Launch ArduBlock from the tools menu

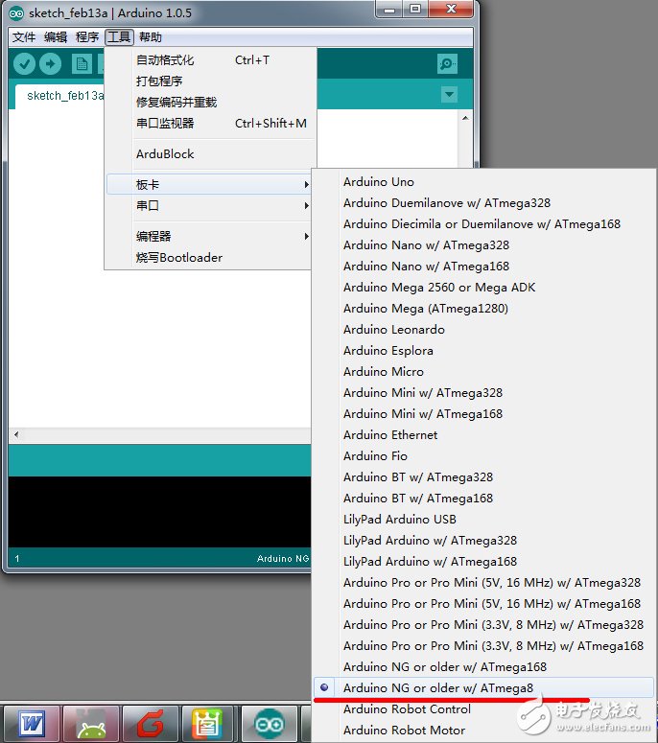210,154
